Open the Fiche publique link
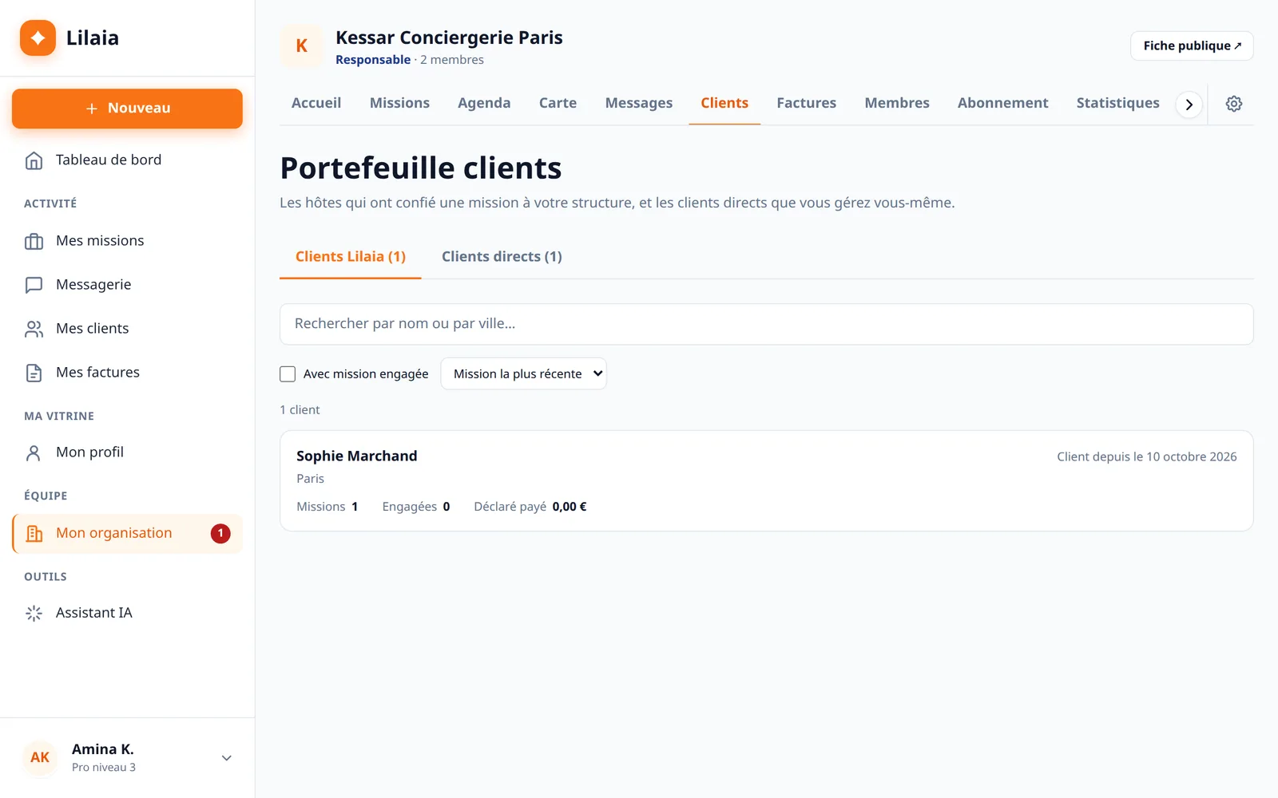Viewport: 1278px width, 798px height. click(x=1192, y=45)
